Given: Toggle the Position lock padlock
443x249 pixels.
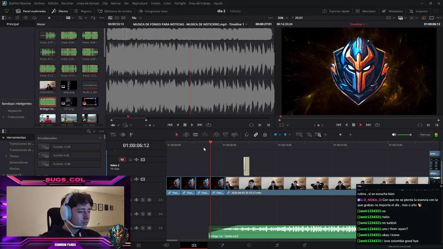Looking at the screenshot, I should point(265,135).
